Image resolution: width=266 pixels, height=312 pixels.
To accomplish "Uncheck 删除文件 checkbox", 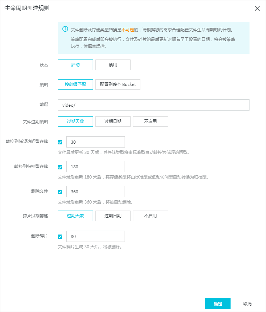I will [60, 192].
